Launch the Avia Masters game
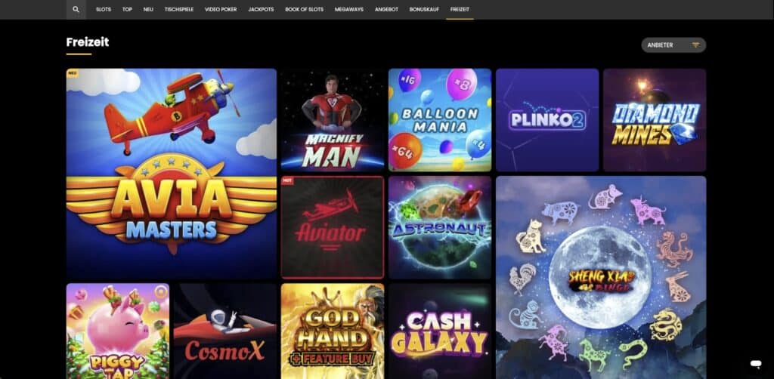Image resolution: width=774 pixels, height=379 pixels. [172, 174]
